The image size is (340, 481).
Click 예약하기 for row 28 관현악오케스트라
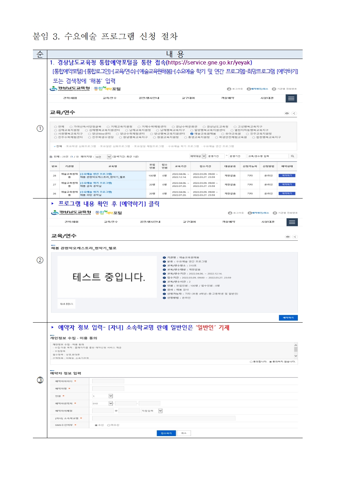click(x=287, y=176)
